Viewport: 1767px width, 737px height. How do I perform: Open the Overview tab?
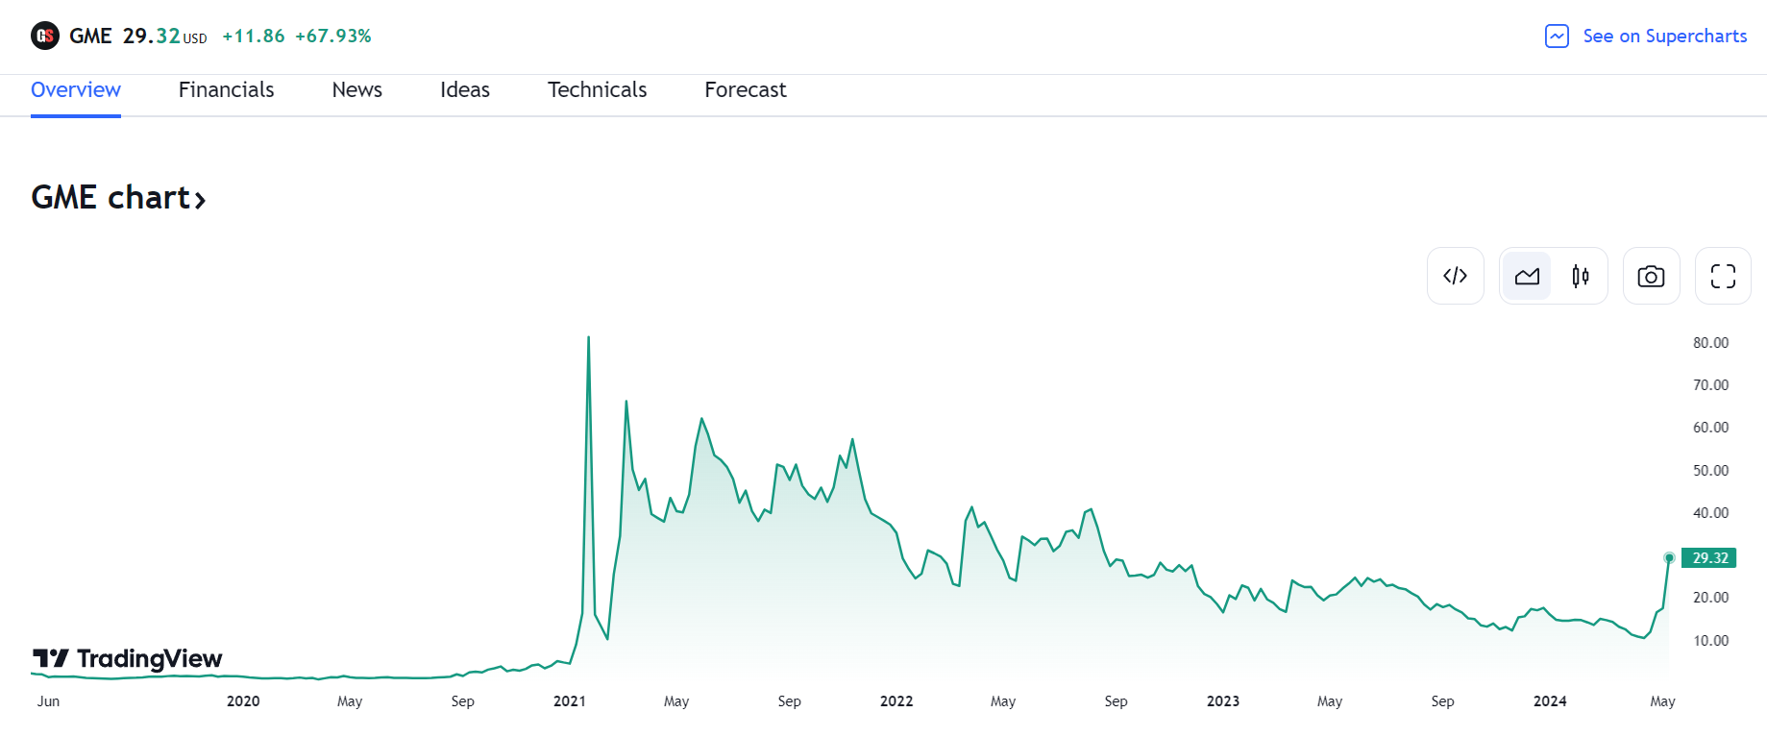[x=76, y=90]
